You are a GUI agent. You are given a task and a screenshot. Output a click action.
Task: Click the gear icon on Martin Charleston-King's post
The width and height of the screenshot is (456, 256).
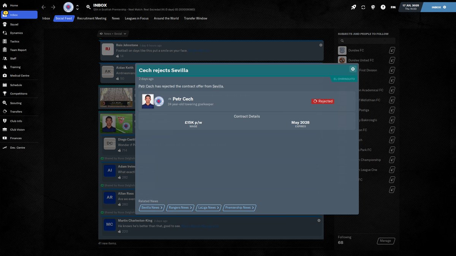tap(318, 220)
